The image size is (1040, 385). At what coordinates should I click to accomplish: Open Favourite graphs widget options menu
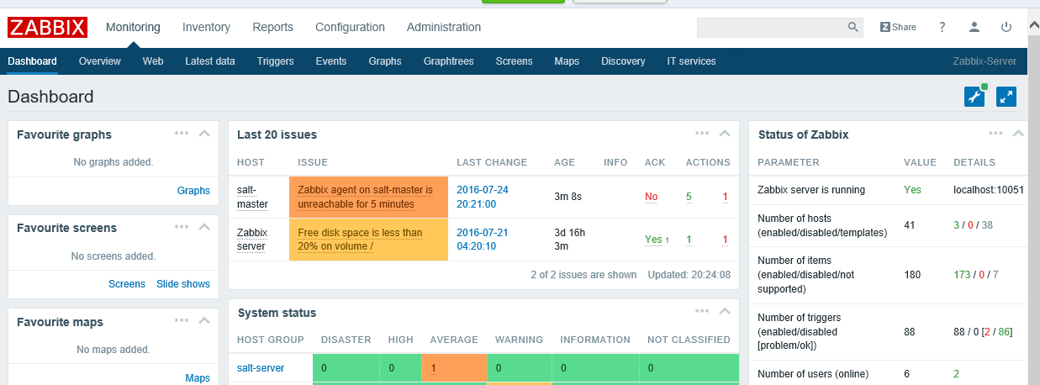pyautogui.click(x=182, y=133)
